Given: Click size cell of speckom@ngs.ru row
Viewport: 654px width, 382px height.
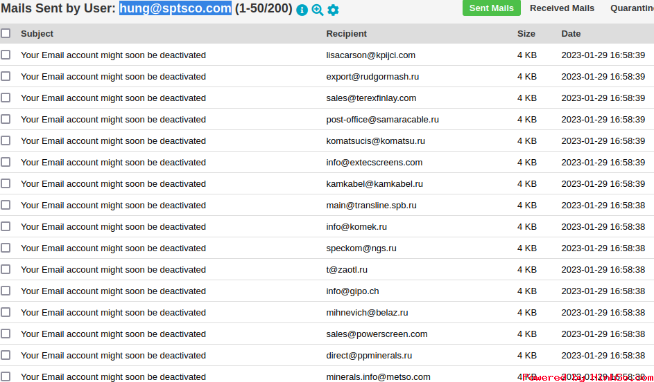Looking at the screenshot, I should (527, 248).
